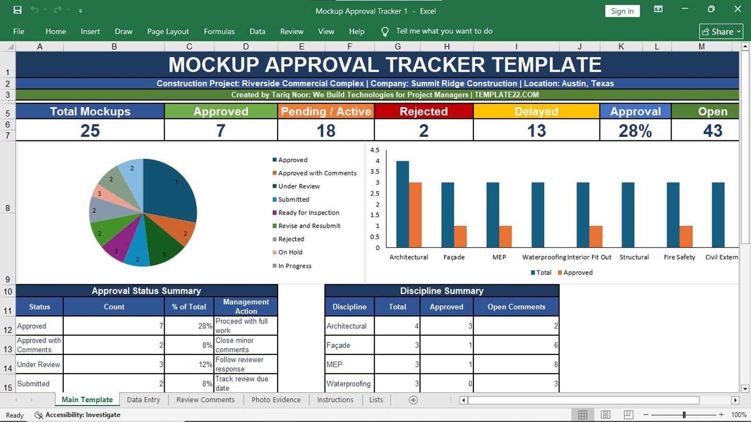Click the Open Comments column header
The width and height of the screenshot is (751, 422).
tap(516, 306)
